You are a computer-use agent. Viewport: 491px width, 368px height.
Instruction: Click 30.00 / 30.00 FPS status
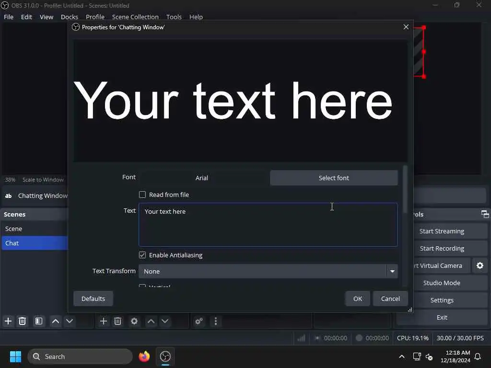(x=460, y=338)
